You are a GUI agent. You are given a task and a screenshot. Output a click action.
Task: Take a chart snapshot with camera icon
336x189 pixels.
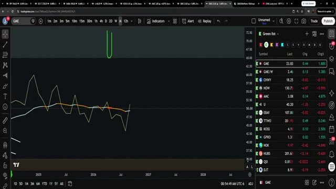click(x=303, y=21)
